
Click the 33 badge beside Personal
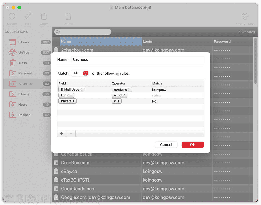point(47,73)
